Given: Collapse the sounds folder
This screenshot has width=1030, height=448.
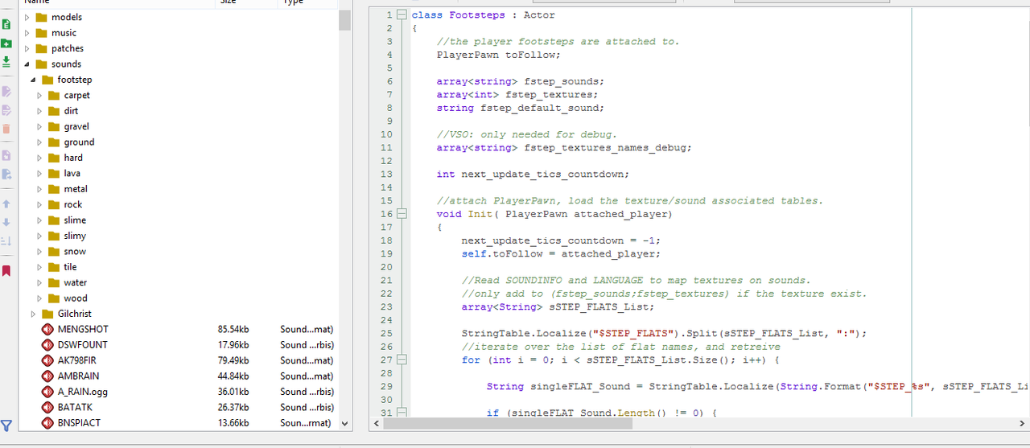Looking at the screenshot, I should (27, 64).
